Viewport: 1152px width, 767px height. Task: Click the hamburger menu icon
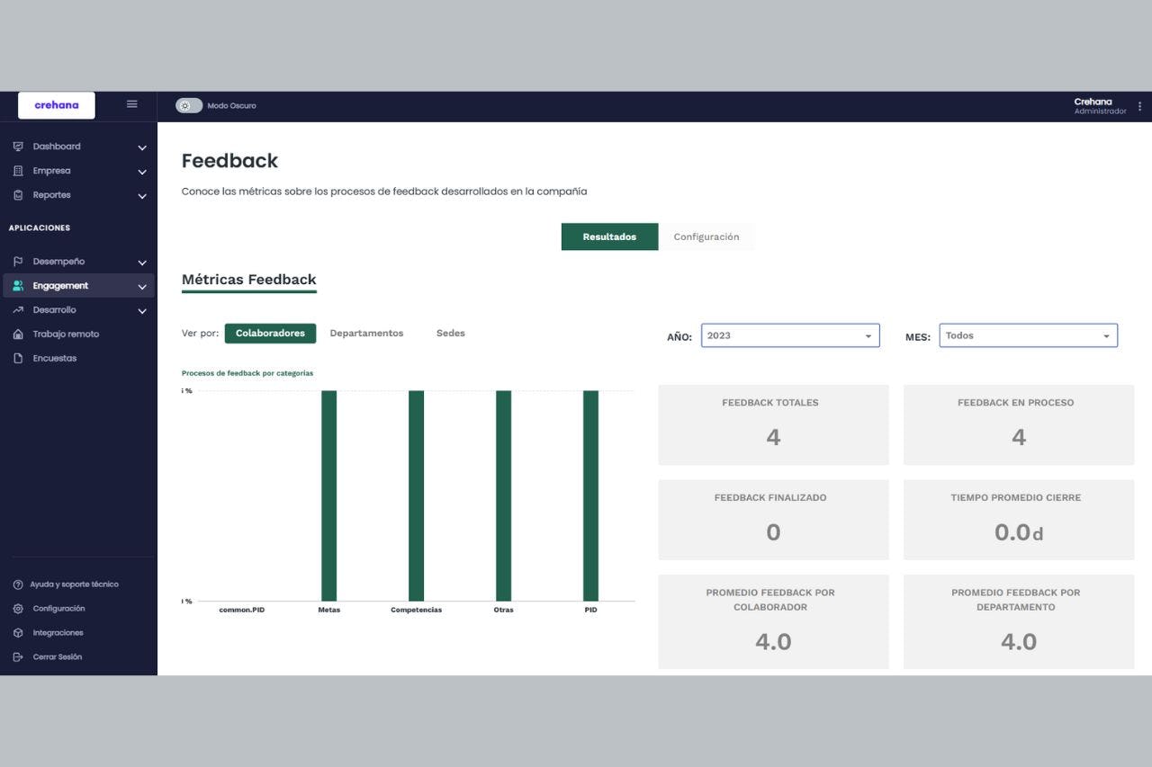132,104
